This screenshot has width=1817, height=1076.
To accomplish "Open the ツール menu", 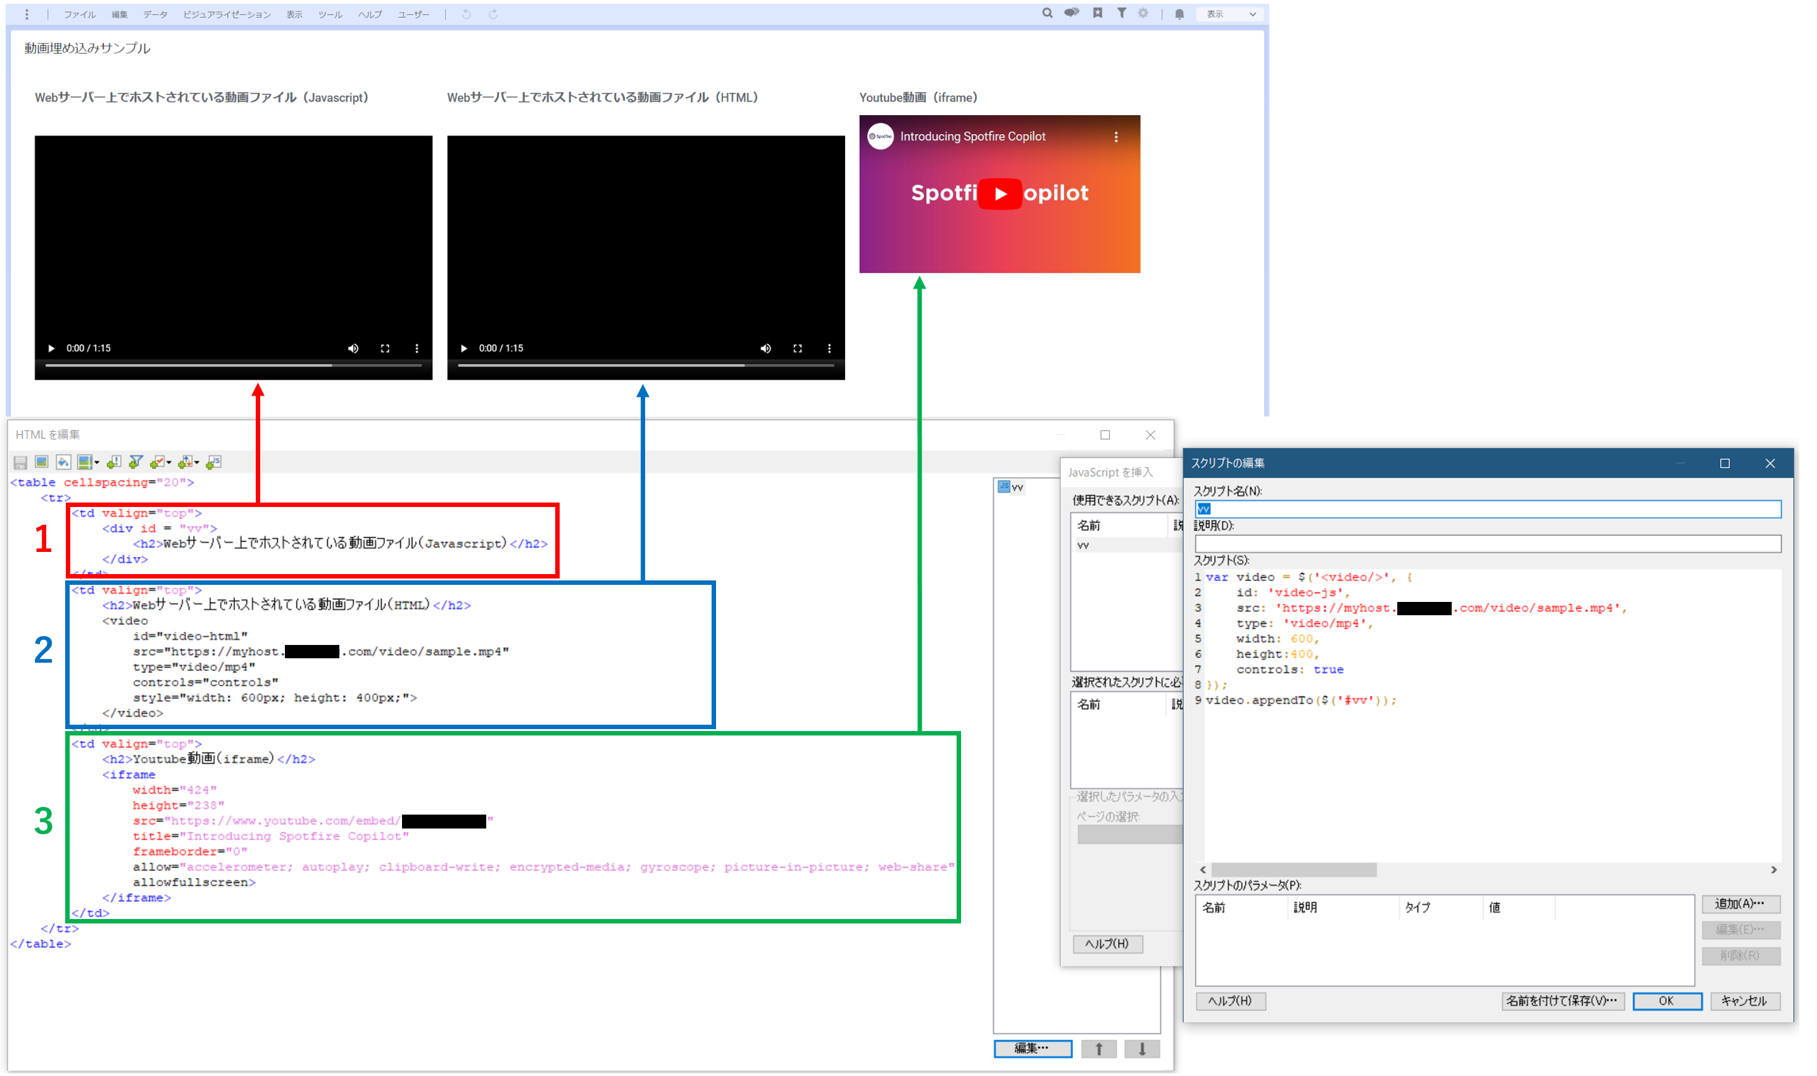I will click(x=330, y=15).
